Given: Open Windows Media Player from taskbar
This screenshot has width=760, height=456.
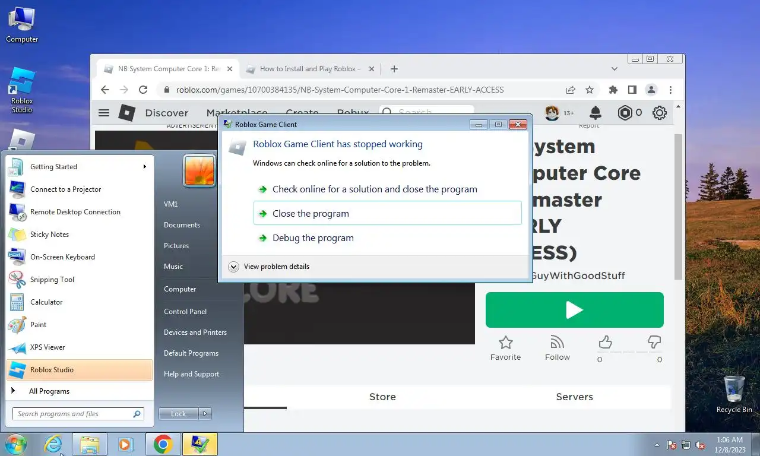Looking at the screenshot, I should [x=125, y=444].
